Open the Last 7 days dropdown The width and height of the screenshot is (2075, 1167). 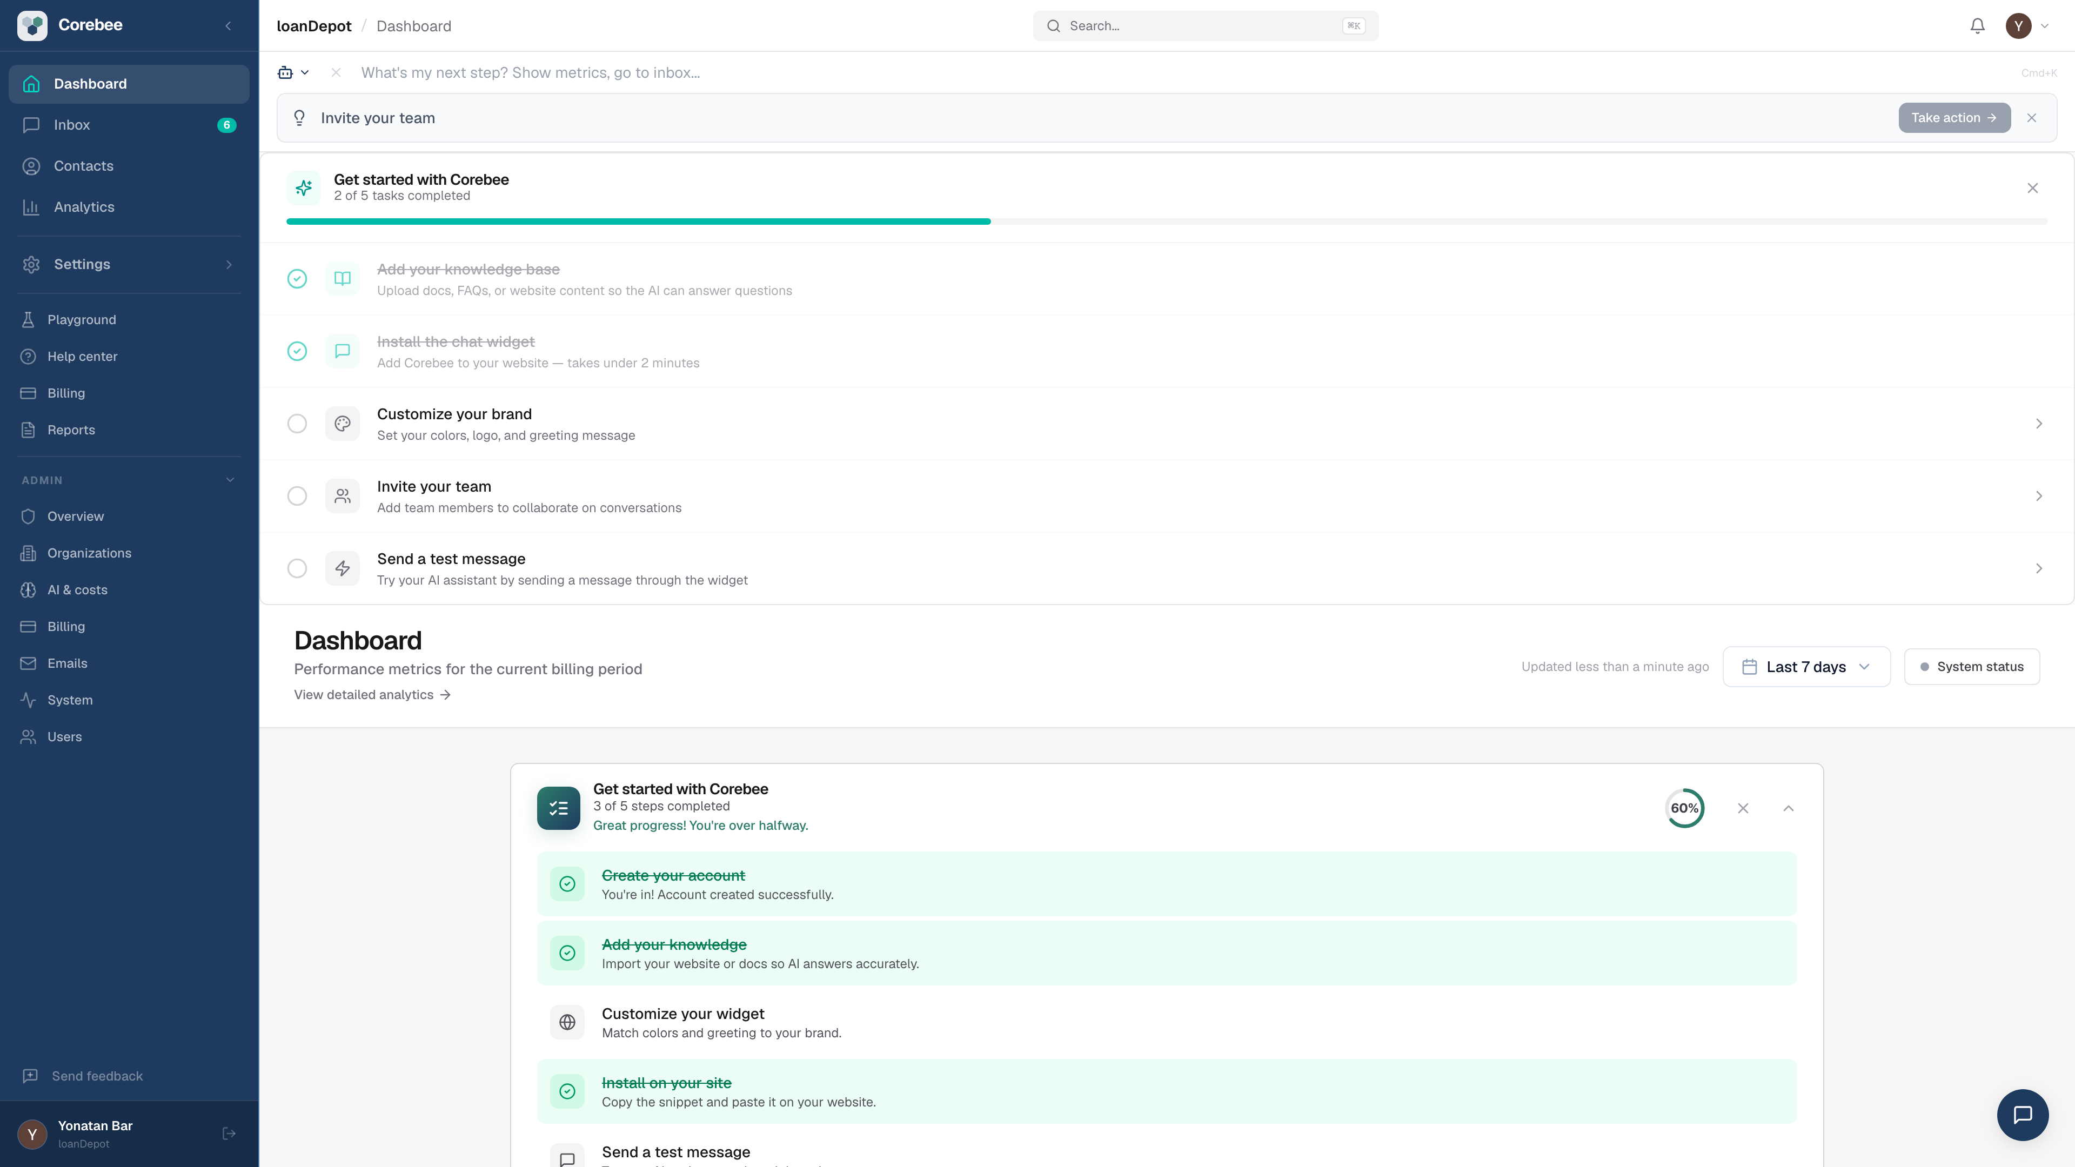point(1806,667)
